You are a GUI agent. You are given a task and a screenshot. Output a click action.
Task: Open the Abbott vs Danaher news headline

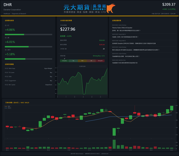click(136, 50)
